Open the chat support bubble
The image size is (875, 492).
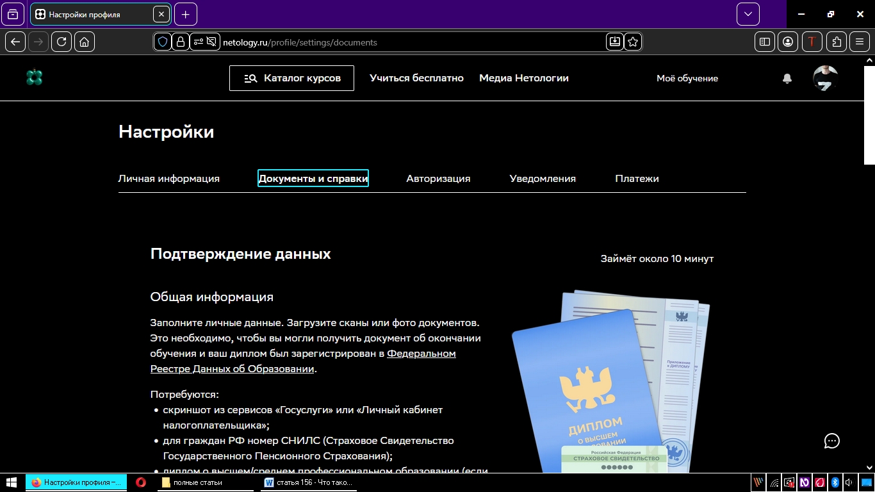(831, 441)
